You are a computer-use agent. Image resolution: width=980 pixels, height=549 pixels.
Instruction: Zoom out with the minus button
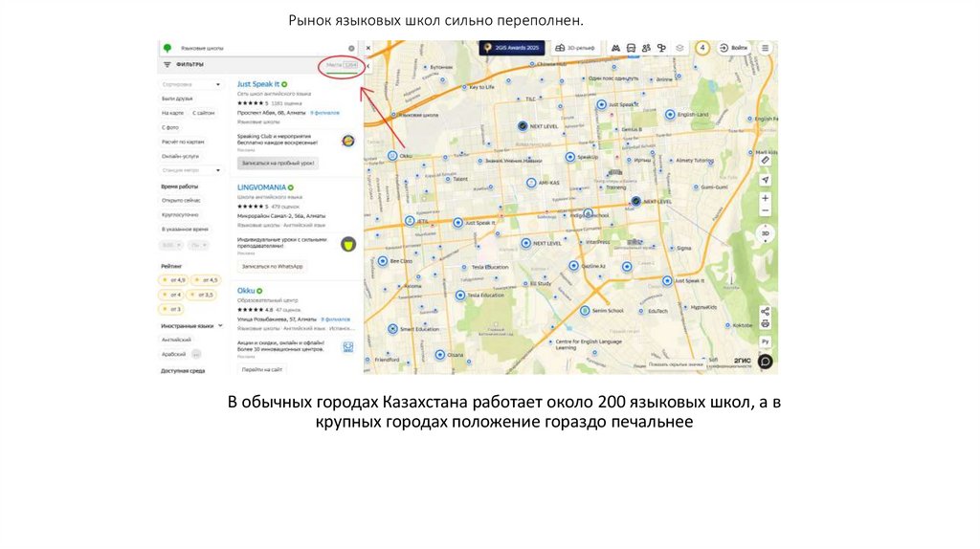(x=765, y=211)
